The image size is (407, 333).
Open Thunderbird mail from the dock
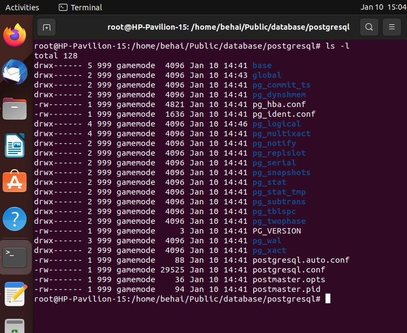[x=15, y=72]
